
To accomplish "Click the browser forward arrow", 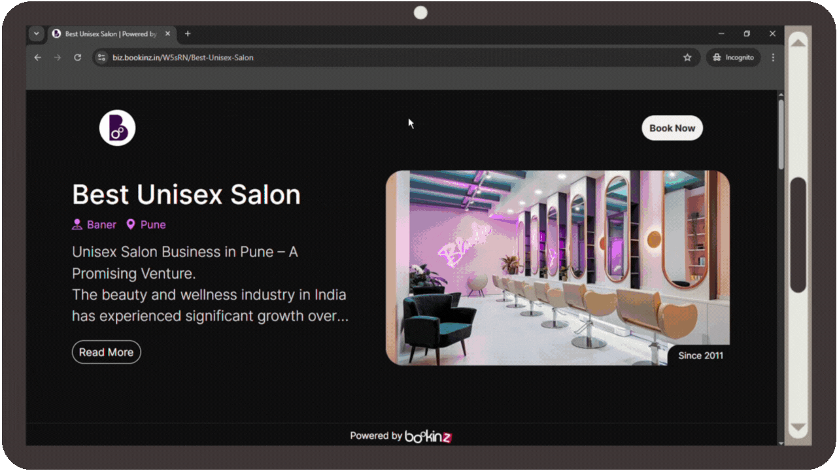I will [x=58, y=58].
